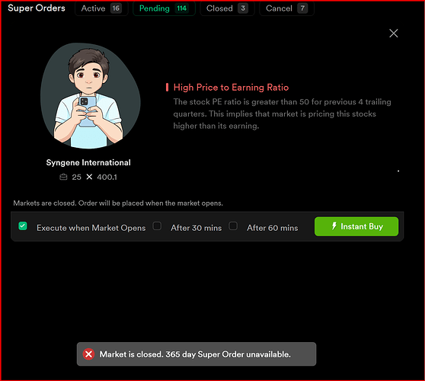Screen dimensions: 425x381
Task: Close the Syngene order dialog with X
Action: (x=393, y=34)
